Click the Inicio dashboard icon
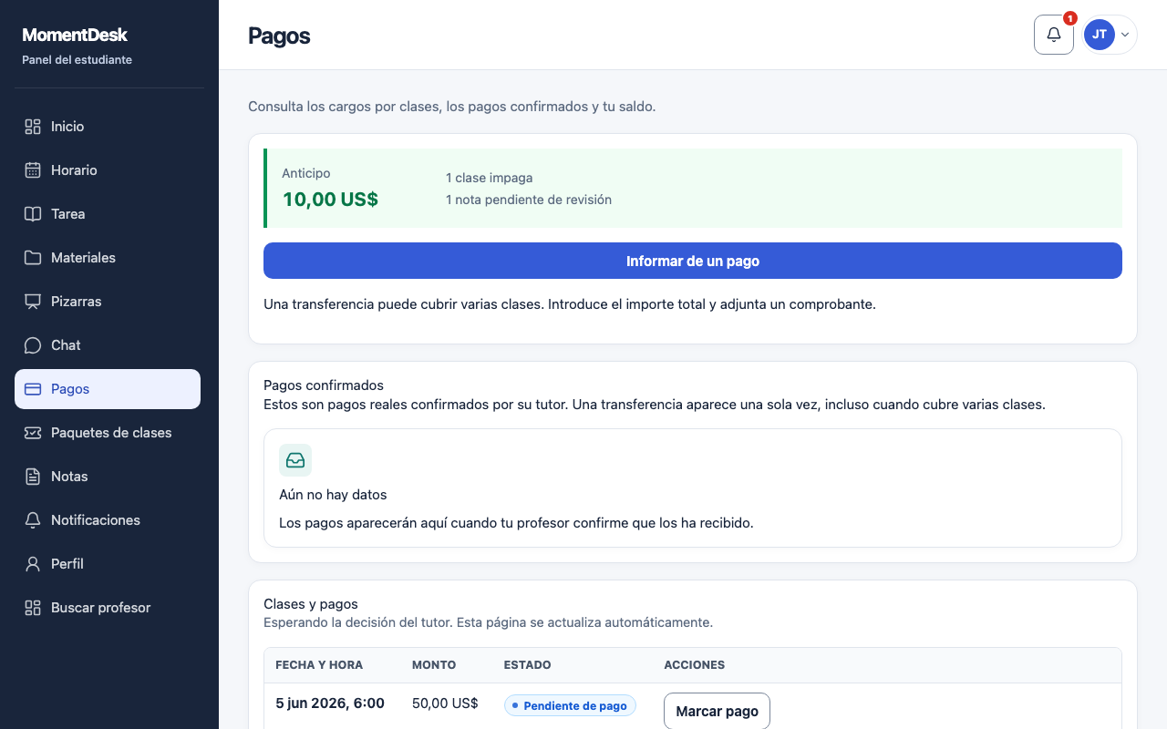1167x729 pixels. (x=33, y=127)
